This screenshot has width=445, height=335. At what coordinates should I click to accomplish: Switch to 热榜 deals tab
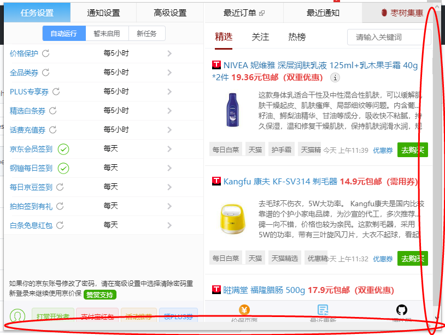click(297, 37)
